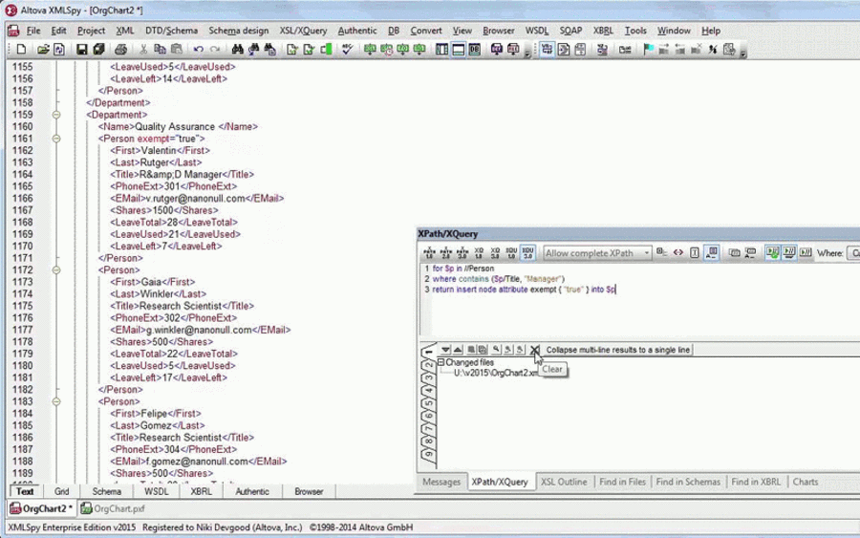Select XQuery 1.0 mode icon
860x538 pixels.
pos(479,253)
